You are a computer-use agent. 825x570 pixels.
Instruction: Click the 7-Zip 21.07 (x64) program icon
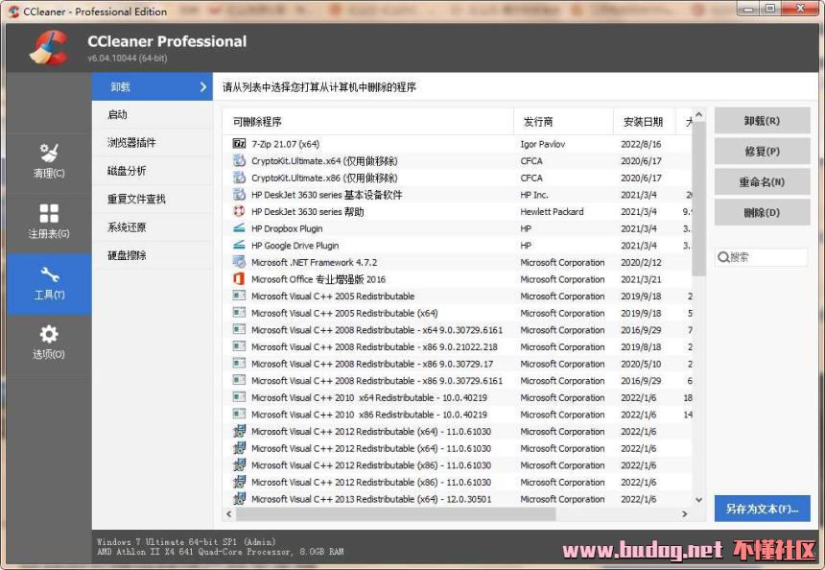click(x=239, y=144)
